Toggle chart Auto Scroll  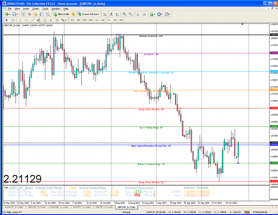[x=138, y=14]
